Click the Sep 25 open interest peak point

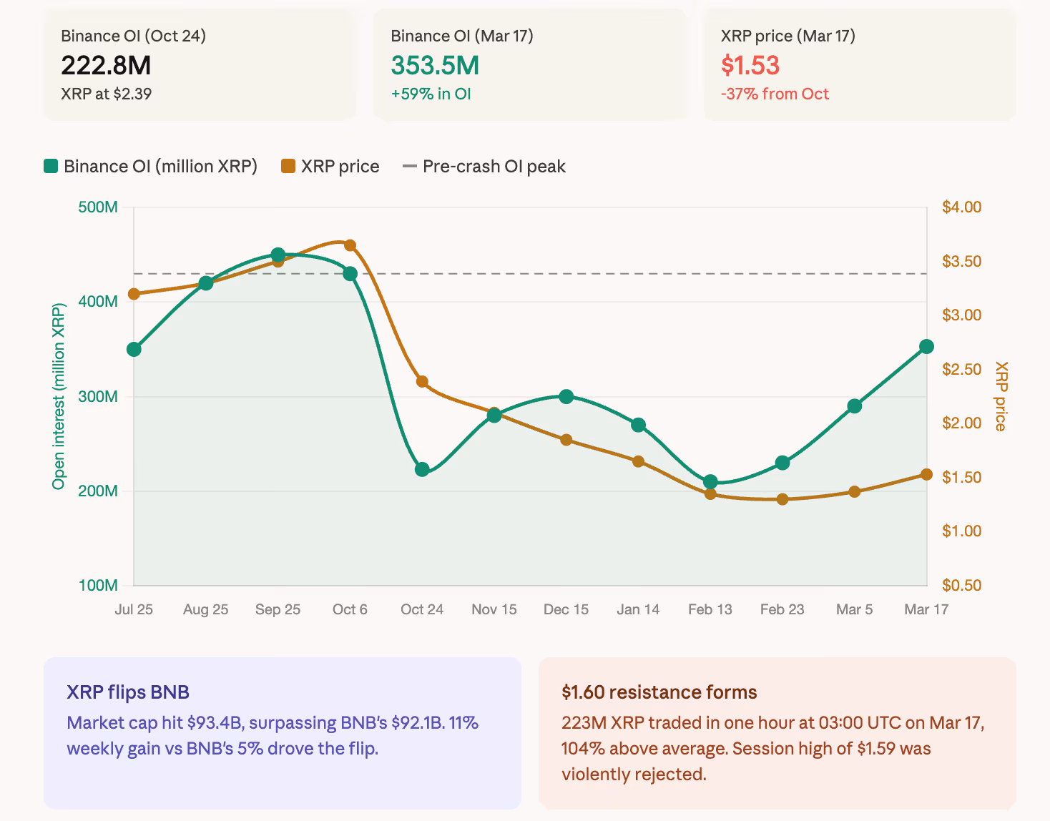point(278,255)
